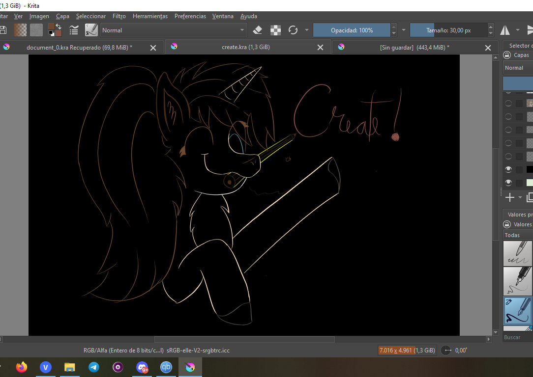This screenshot has height=377, width=533.
Task: Open the Ver menu
Action: (x=18, y=16)
